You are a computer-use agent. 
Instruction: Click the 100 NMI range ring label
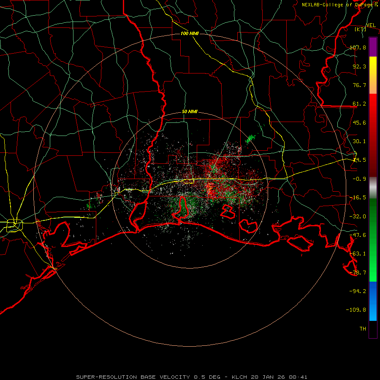(x=190, y=33)
